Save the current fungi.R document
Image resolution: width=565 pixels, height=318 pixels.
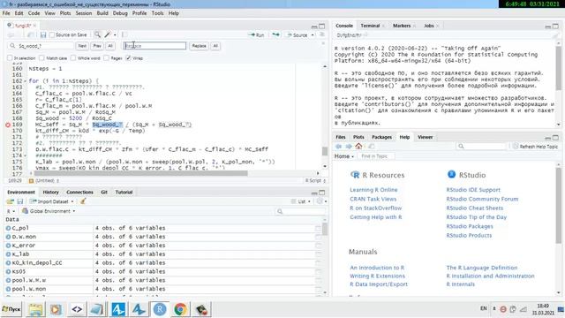pyautogui.click(x=43, y=35)
